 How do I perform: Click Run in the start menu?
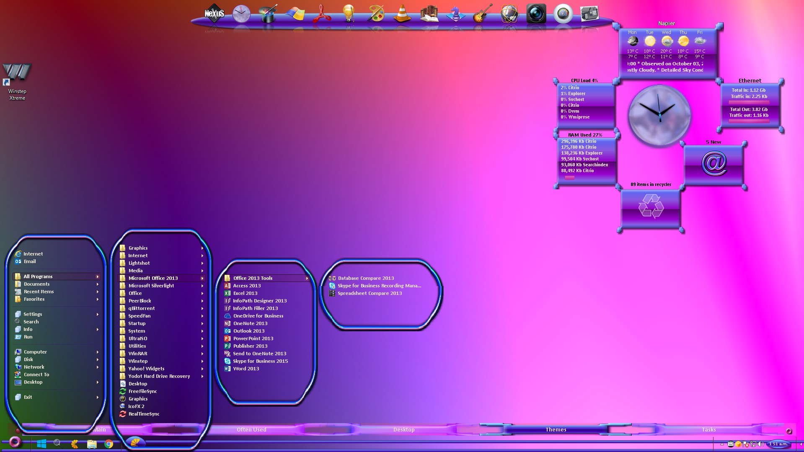coord(28,337)
